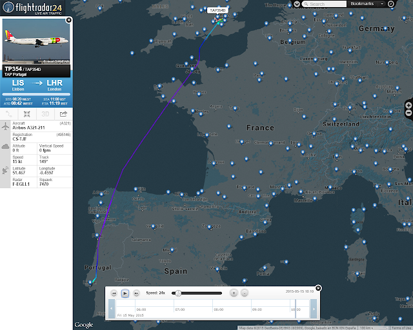Click the cloud icon beside Altitude row
This screenshot has height=330, width=413.
pos(5,146)
